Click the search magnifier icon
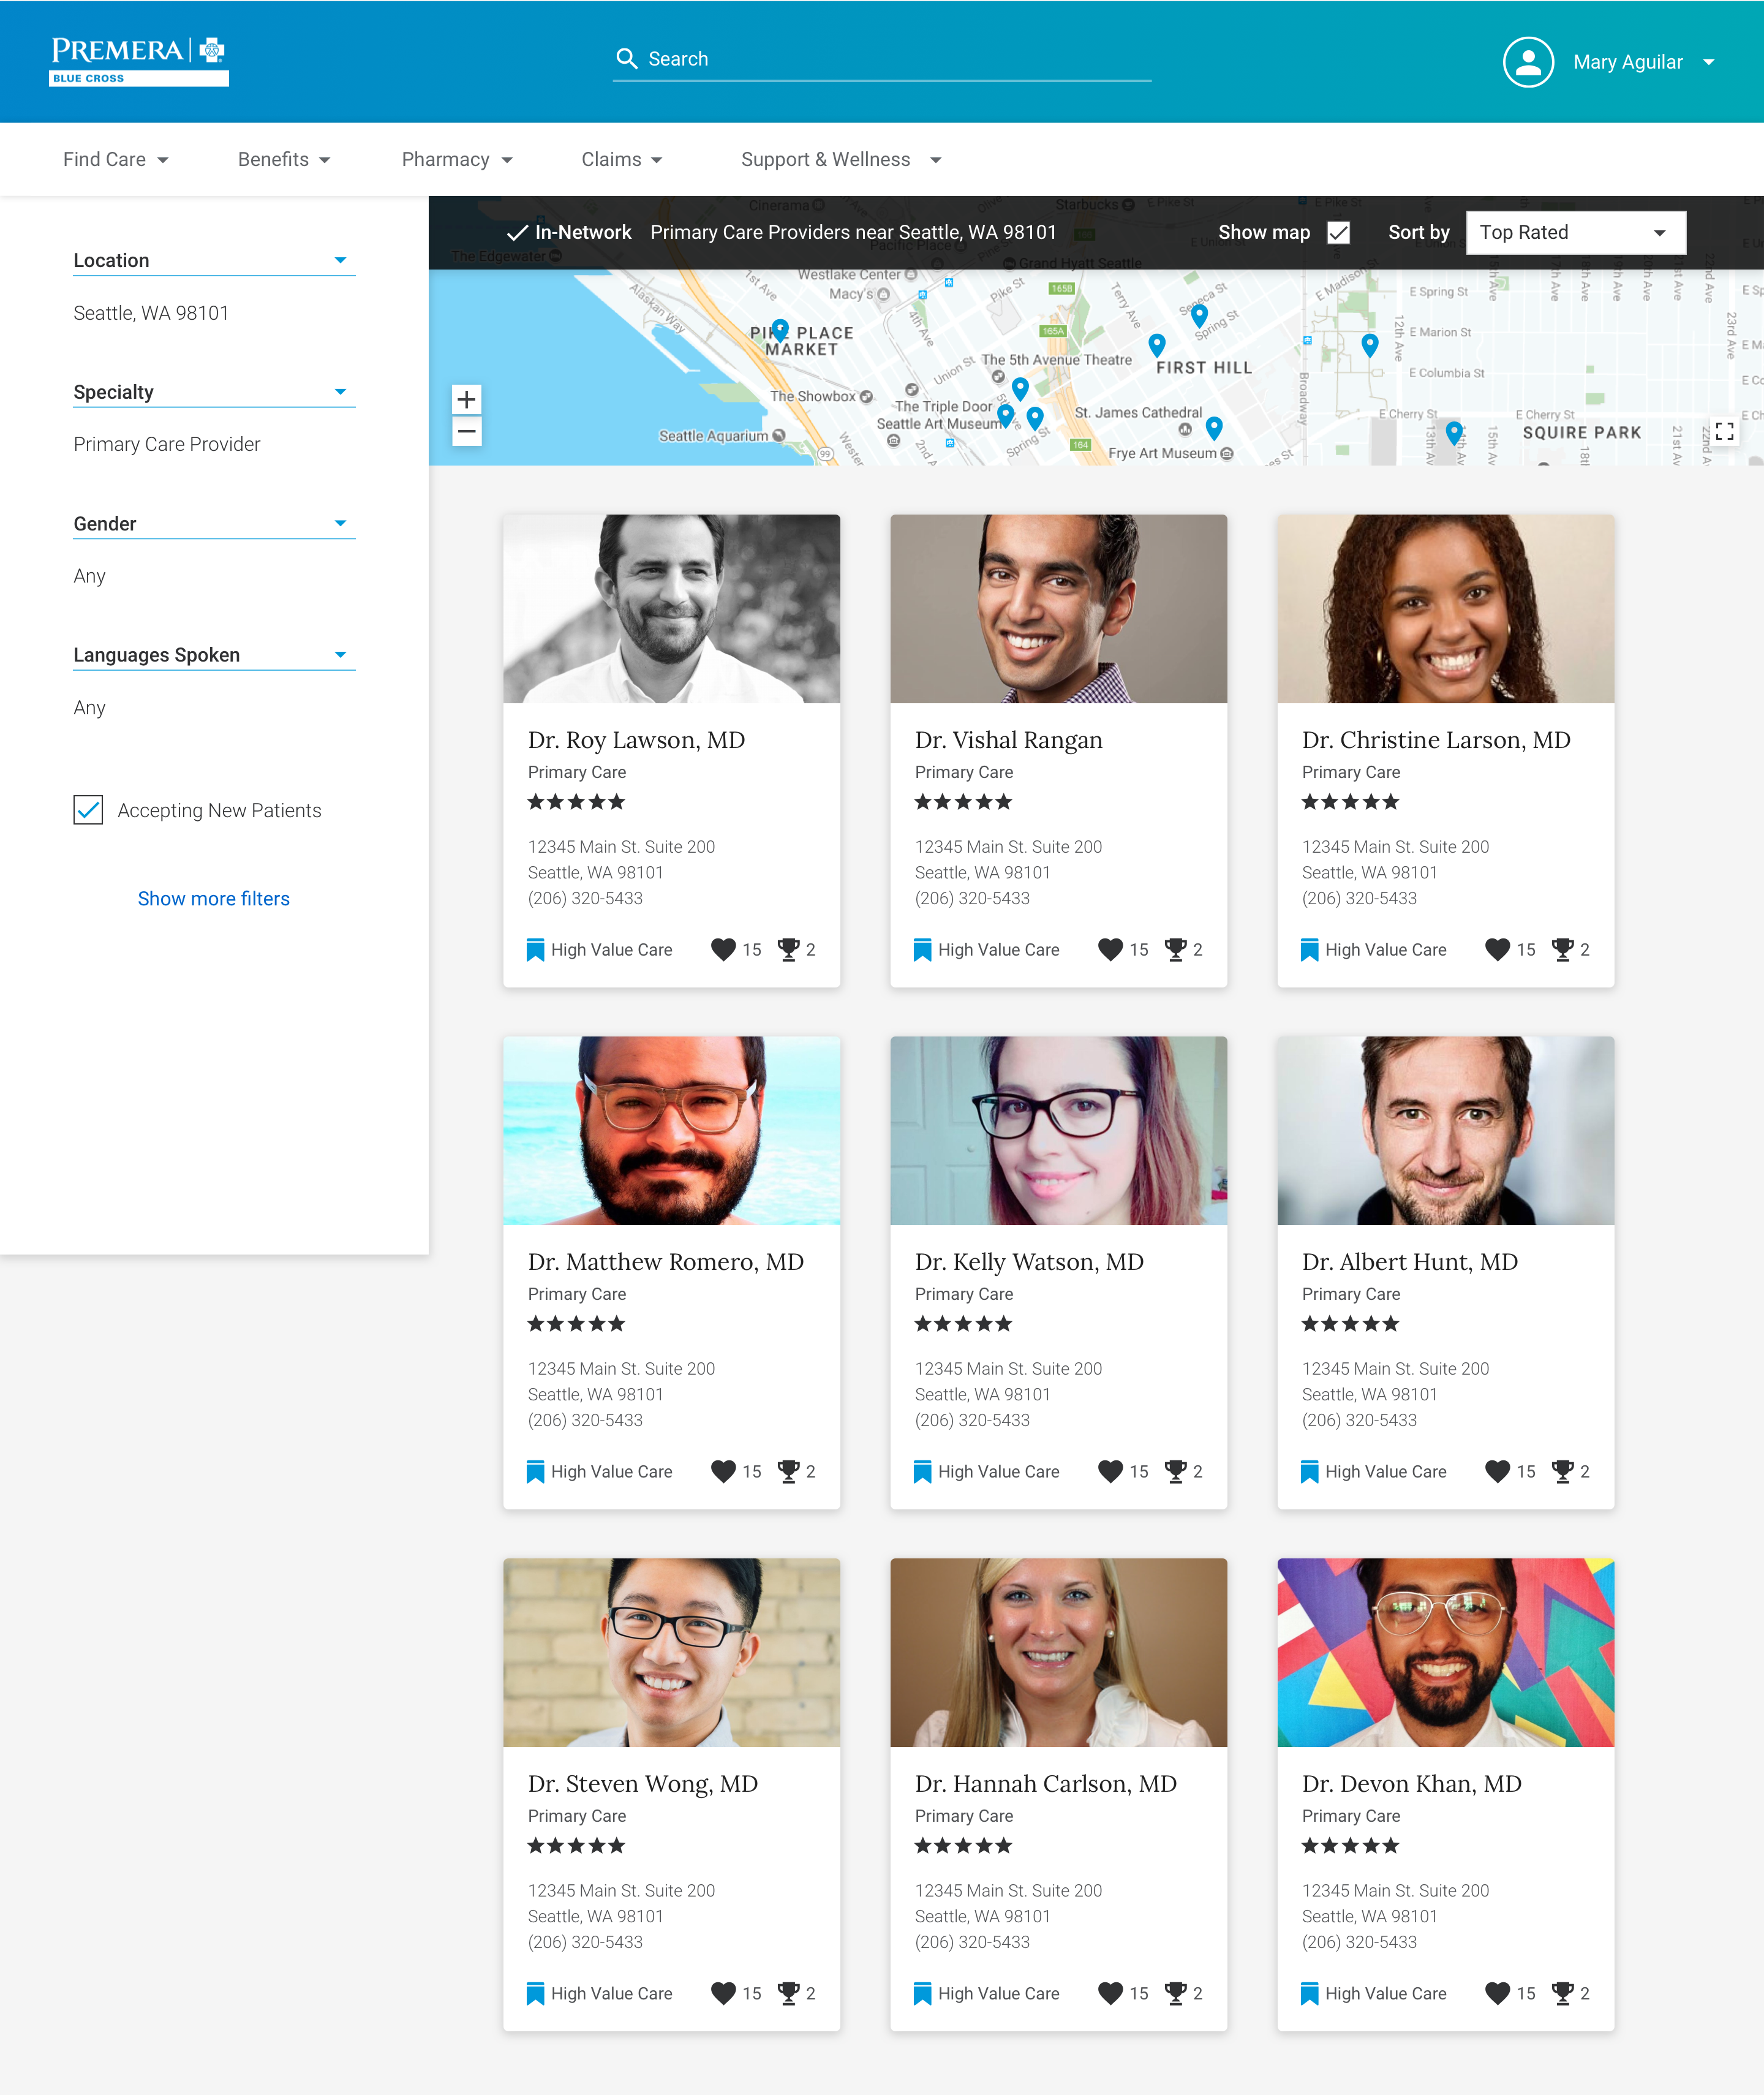The width and height of the screenshot is (1764, 2095). point(627,59)
